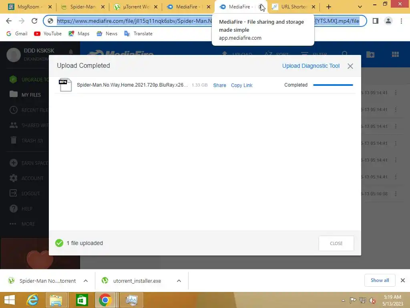Screen dimensions: 410x308
Task: Reload the current page
Action: pos(34,21)
